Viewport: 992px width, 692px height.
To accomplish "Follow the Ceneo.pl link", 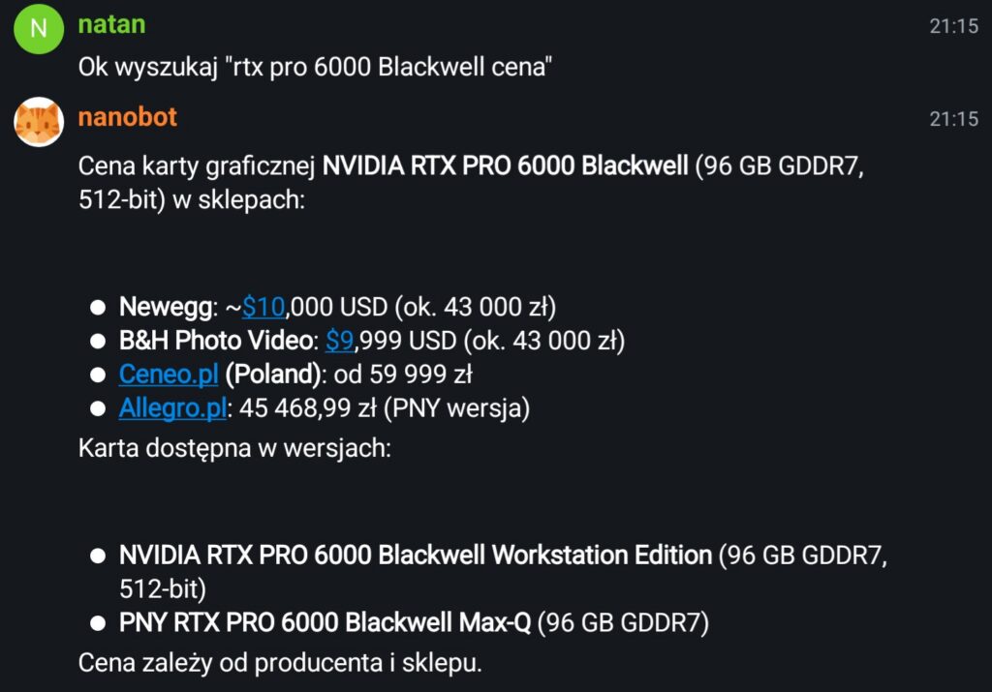I will [x=169, y=374].
